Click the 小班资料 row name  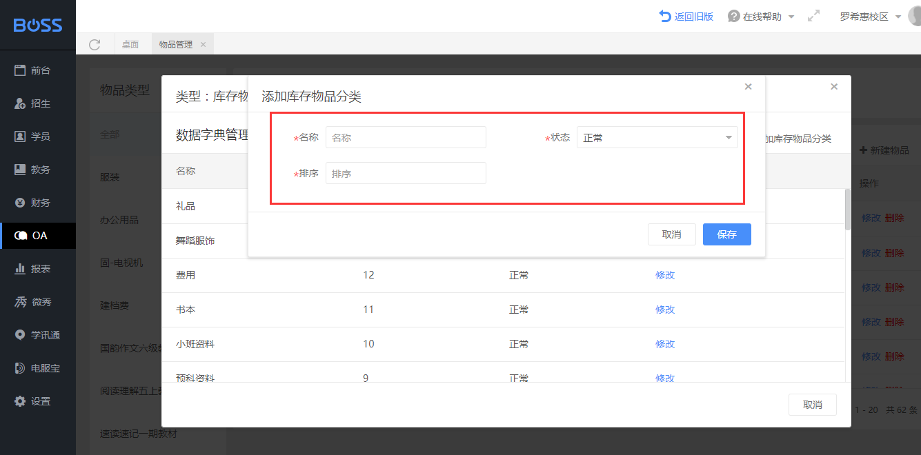[195, 344]
